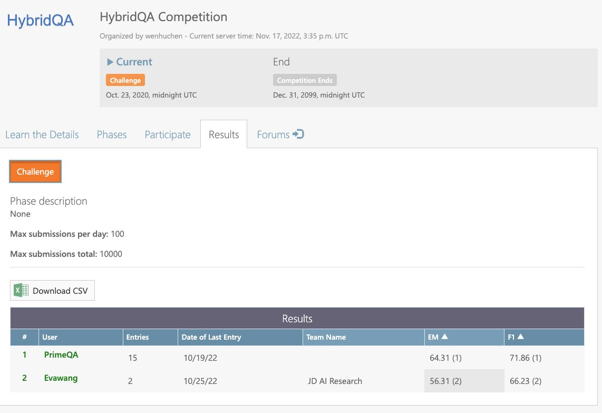Click the Current phase play triangle
This screenshot has height=413, width=602.
[110, 62]
